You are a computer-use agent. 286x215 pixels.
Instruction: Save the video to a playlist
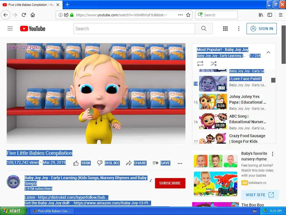161,163
